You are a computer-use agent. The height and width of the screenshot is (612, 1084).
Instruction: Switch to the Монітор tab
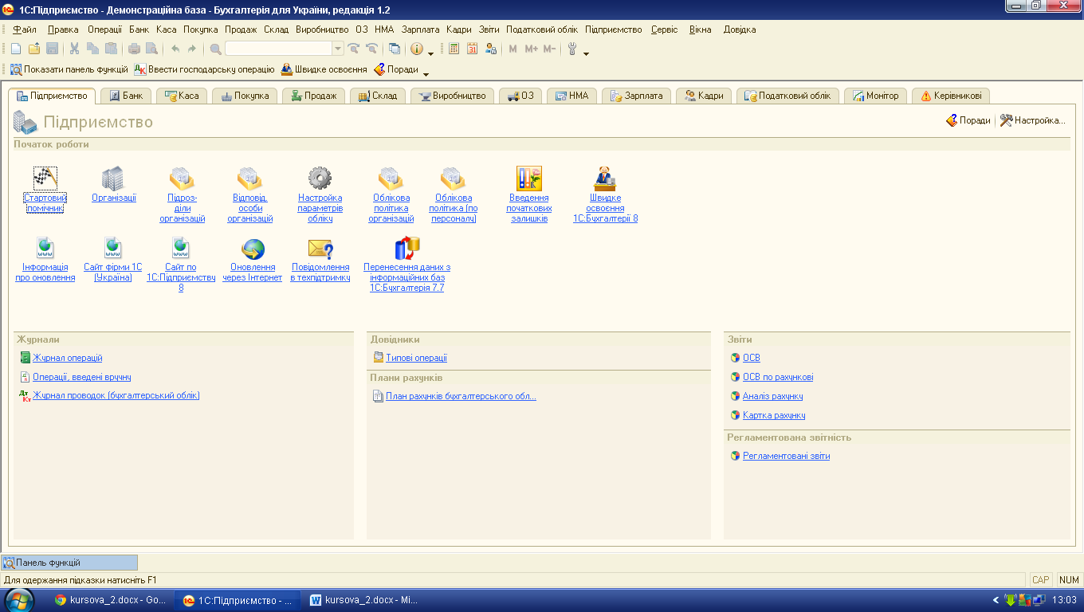pyautogui.click(x=875, y=96)
